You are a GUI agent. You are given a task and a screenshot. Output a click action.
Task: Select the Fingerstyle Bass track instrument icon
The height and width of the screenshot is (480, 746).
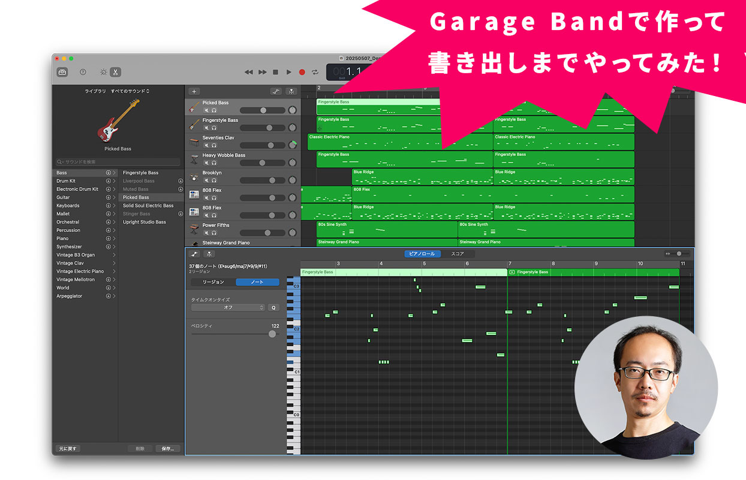click(194, 124)
